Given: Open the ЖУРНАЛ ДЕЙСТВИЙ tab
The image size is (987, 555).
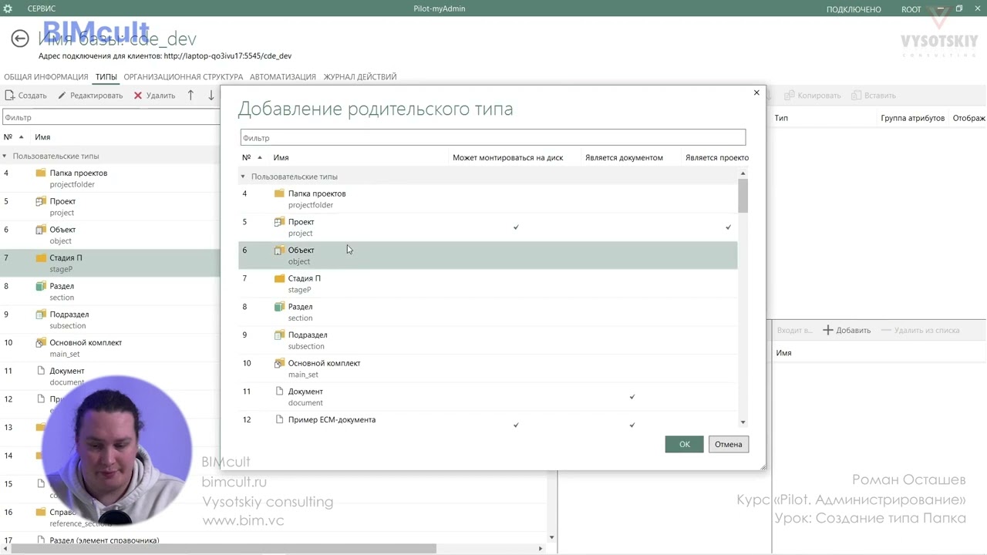Looking at the screenshot, I should (x=360, y=77).
